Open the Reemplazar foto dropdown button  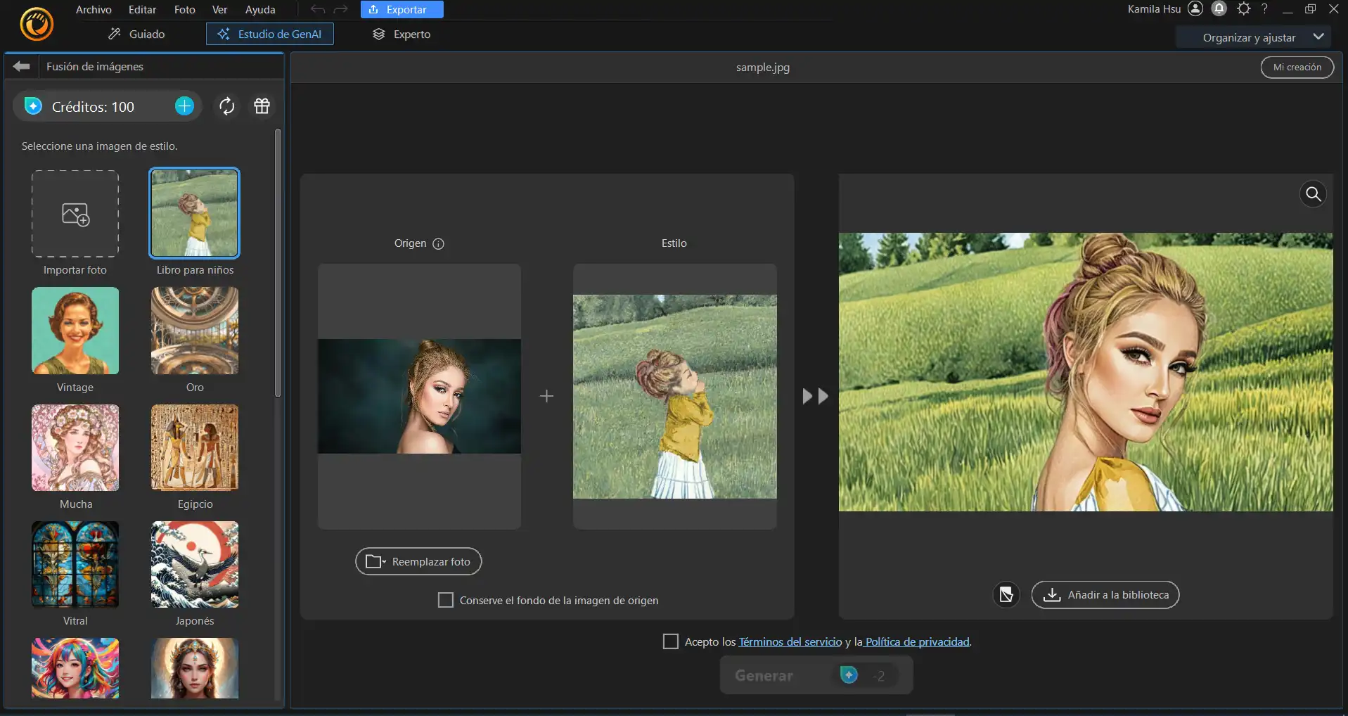pyautogui.click(x=418, y=561)
